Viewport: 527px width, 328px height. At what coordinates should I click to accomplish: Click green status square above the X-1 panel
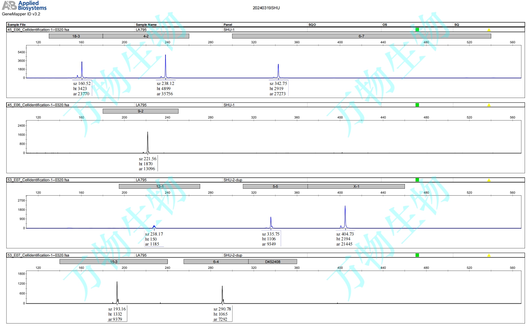point(417,180)
